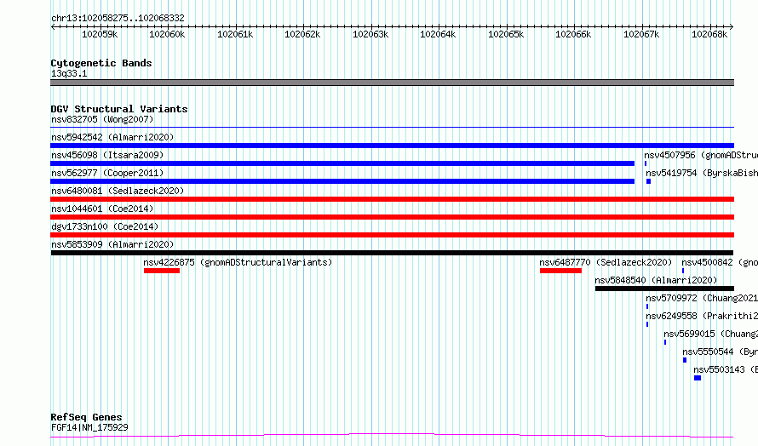Open the nsv456098 (Itsara2009) variant label
758x446 pixels.
[107, 155]
